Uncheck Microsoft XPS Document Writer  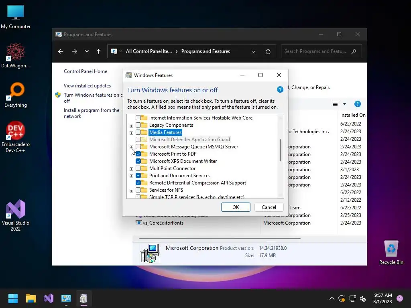(138, 161)
